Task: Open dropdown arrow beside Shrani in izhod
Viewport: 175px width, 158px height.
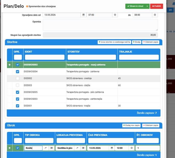Action: [147, 6]
